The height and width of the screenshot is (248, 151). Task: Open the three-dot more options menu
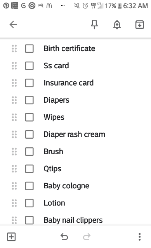pyautogui.click(x=140, y=237)
